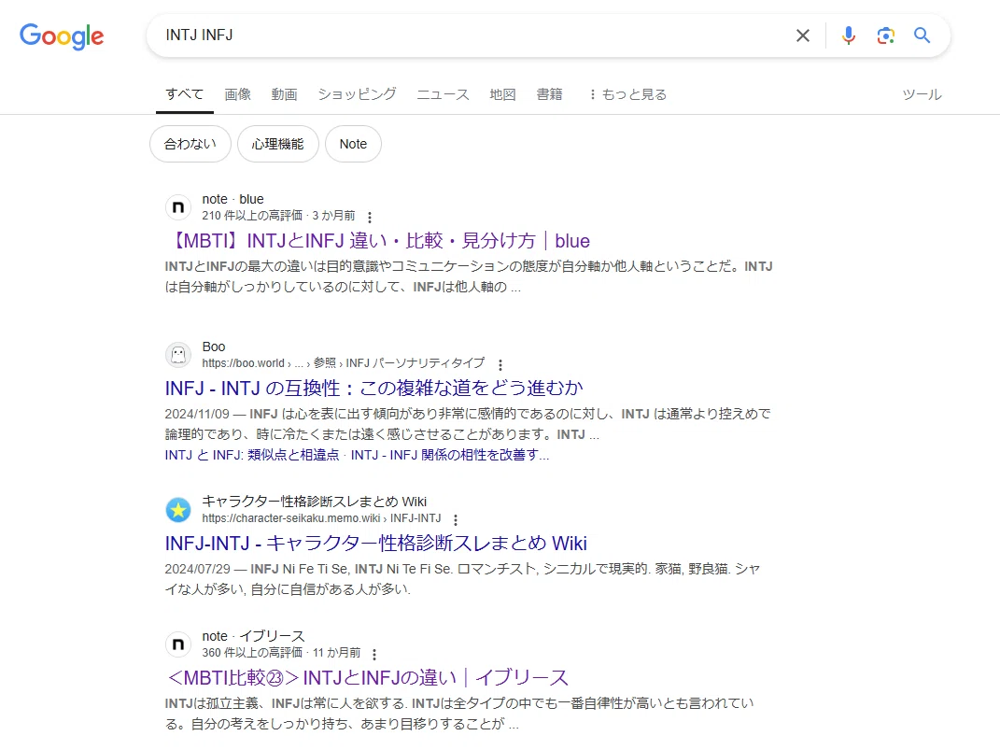Click the character-seikaku.memo.wiki URL text

tap(321, 517)
